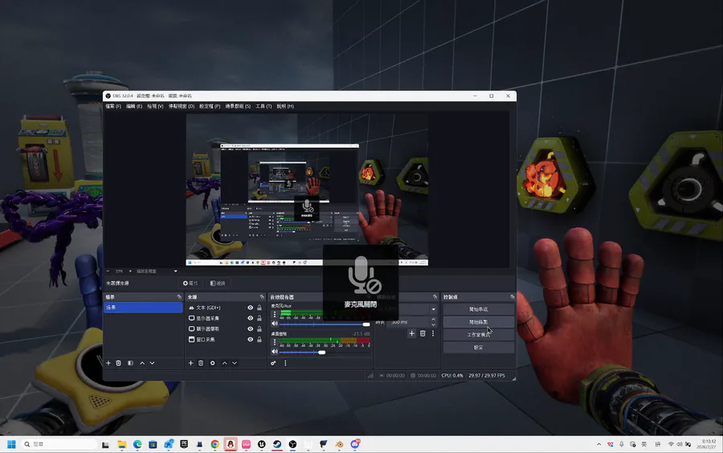Move source down arrow in Sources dock

[235, 363]
